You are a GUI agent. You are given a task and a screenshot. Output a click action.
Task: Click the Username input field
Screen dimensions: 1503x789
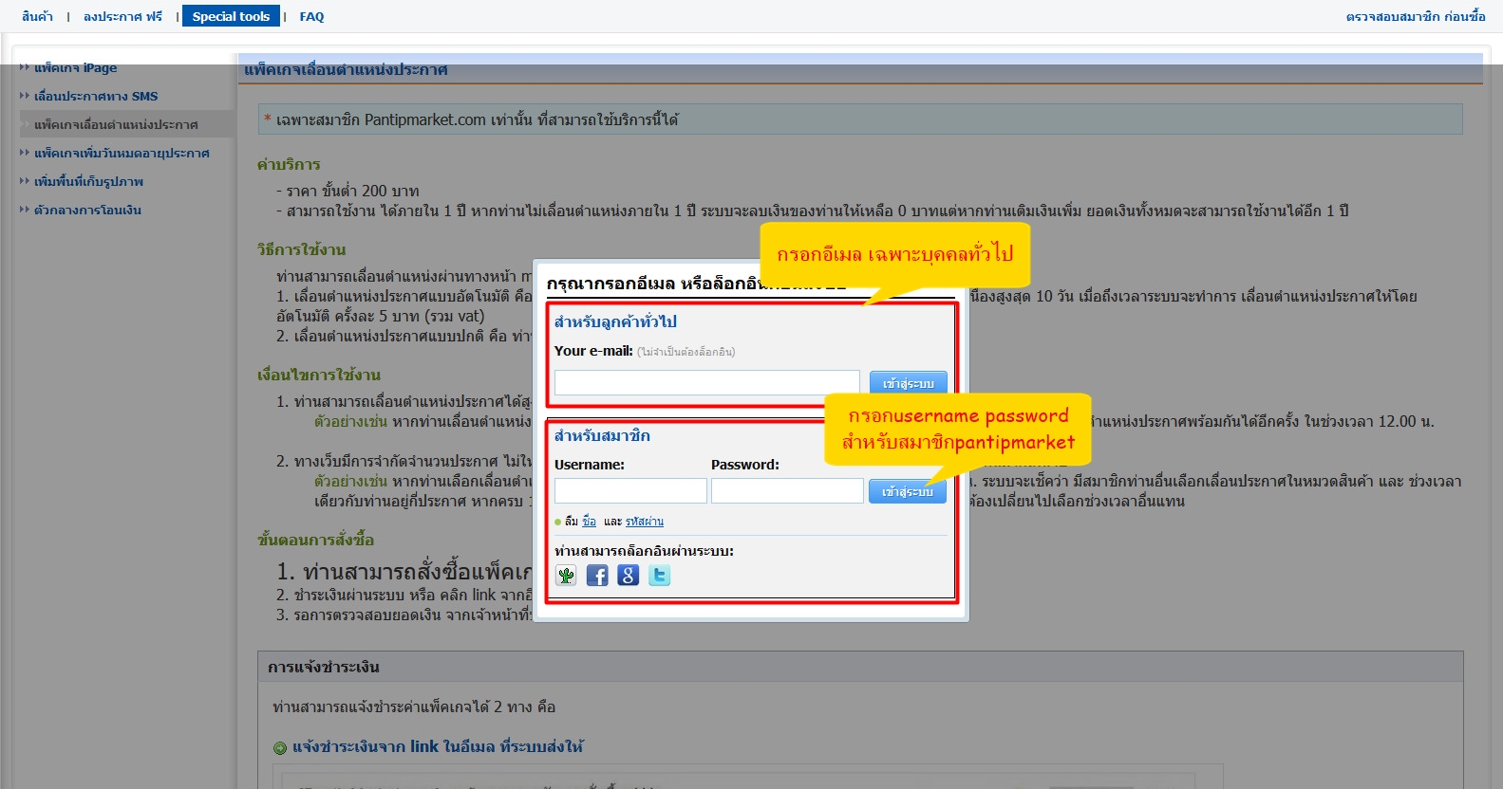click(x=630, y=490)
